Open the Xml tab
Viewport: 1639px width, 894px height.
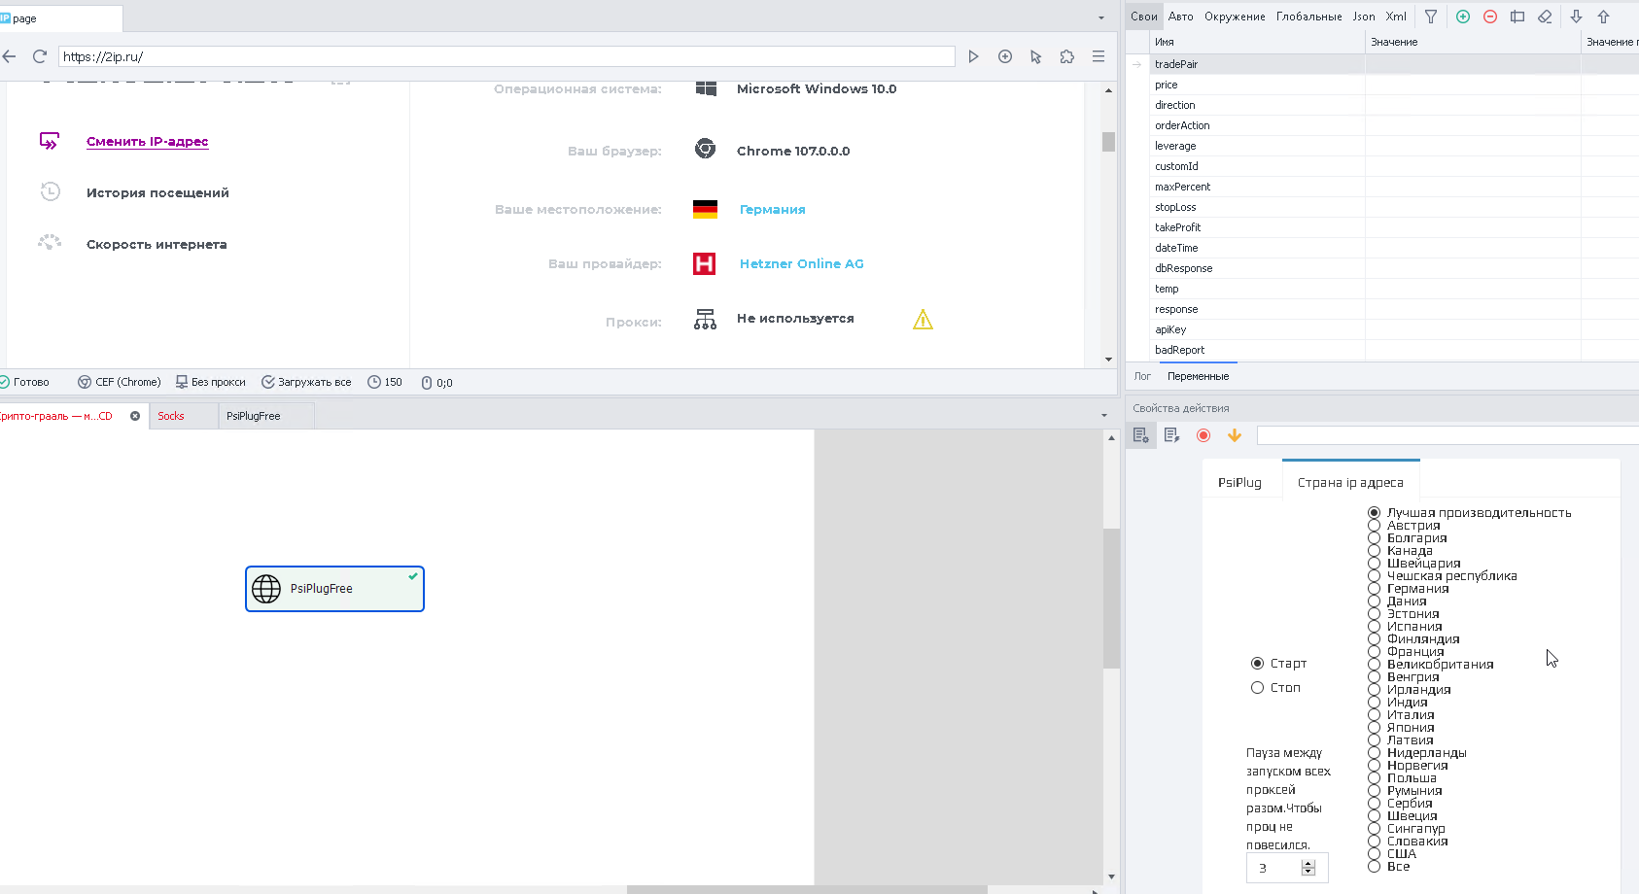tap(1396, 17)
